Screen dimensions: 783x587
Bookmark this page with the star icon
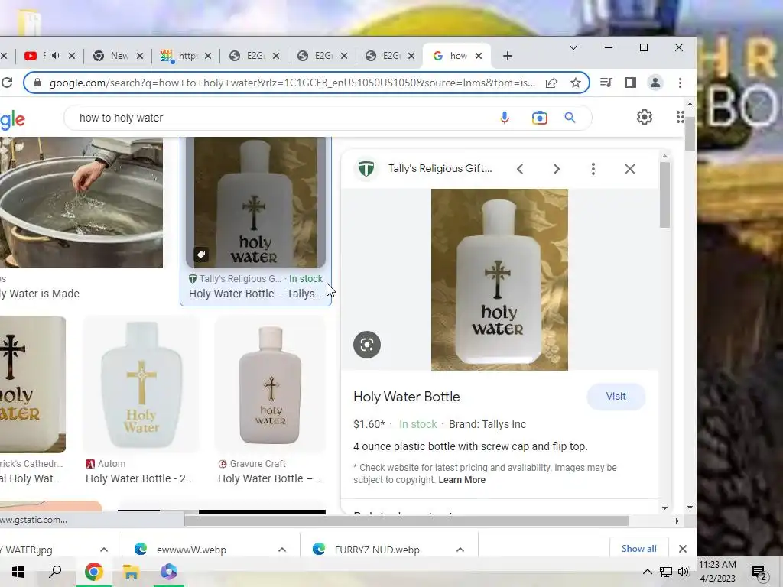click(576, 83)
